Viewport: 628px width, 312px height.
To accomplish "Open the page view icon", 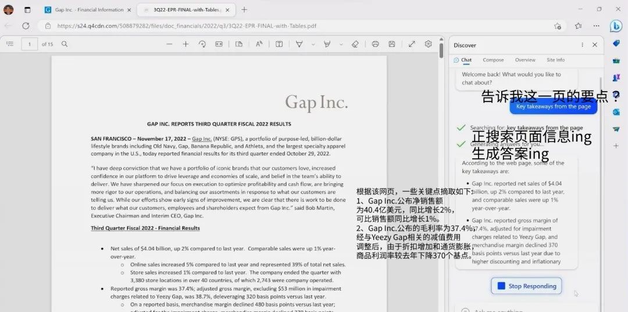I will coord(239,44).
